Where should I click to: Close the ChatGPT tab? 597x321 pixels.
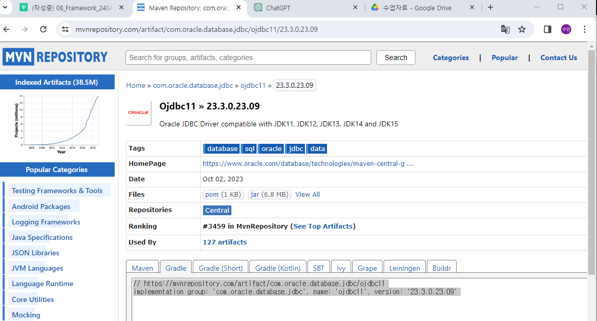(355, 7)
